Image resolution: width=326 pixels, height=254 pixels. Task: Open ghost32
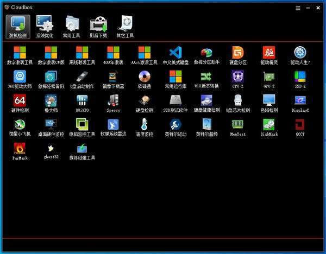51,151
